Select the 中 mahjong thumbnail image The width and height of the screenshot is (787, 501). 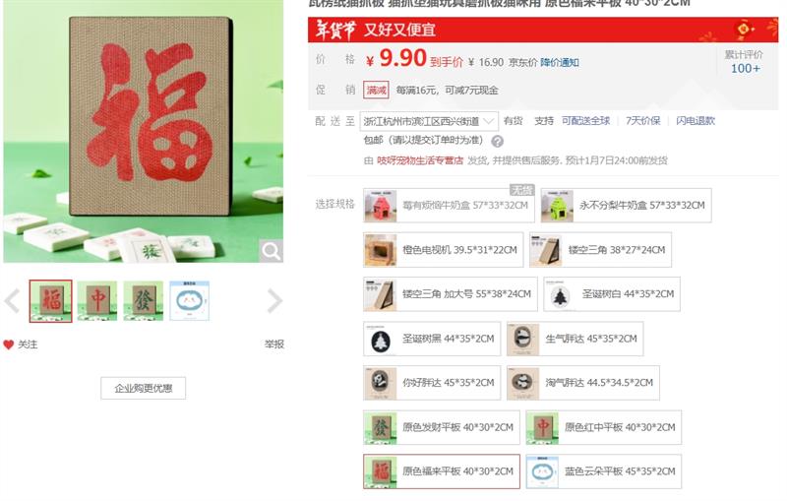point(96,301)
